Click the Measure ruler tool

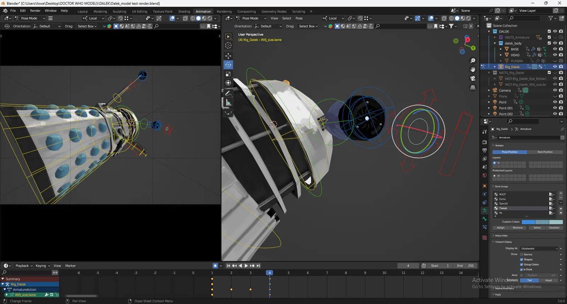point(228,103)
